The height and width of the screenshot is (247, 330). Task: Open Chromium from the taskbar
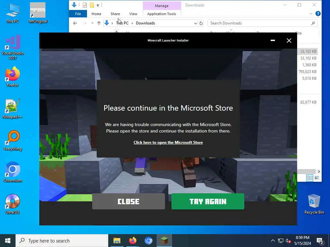click(148, 241)
